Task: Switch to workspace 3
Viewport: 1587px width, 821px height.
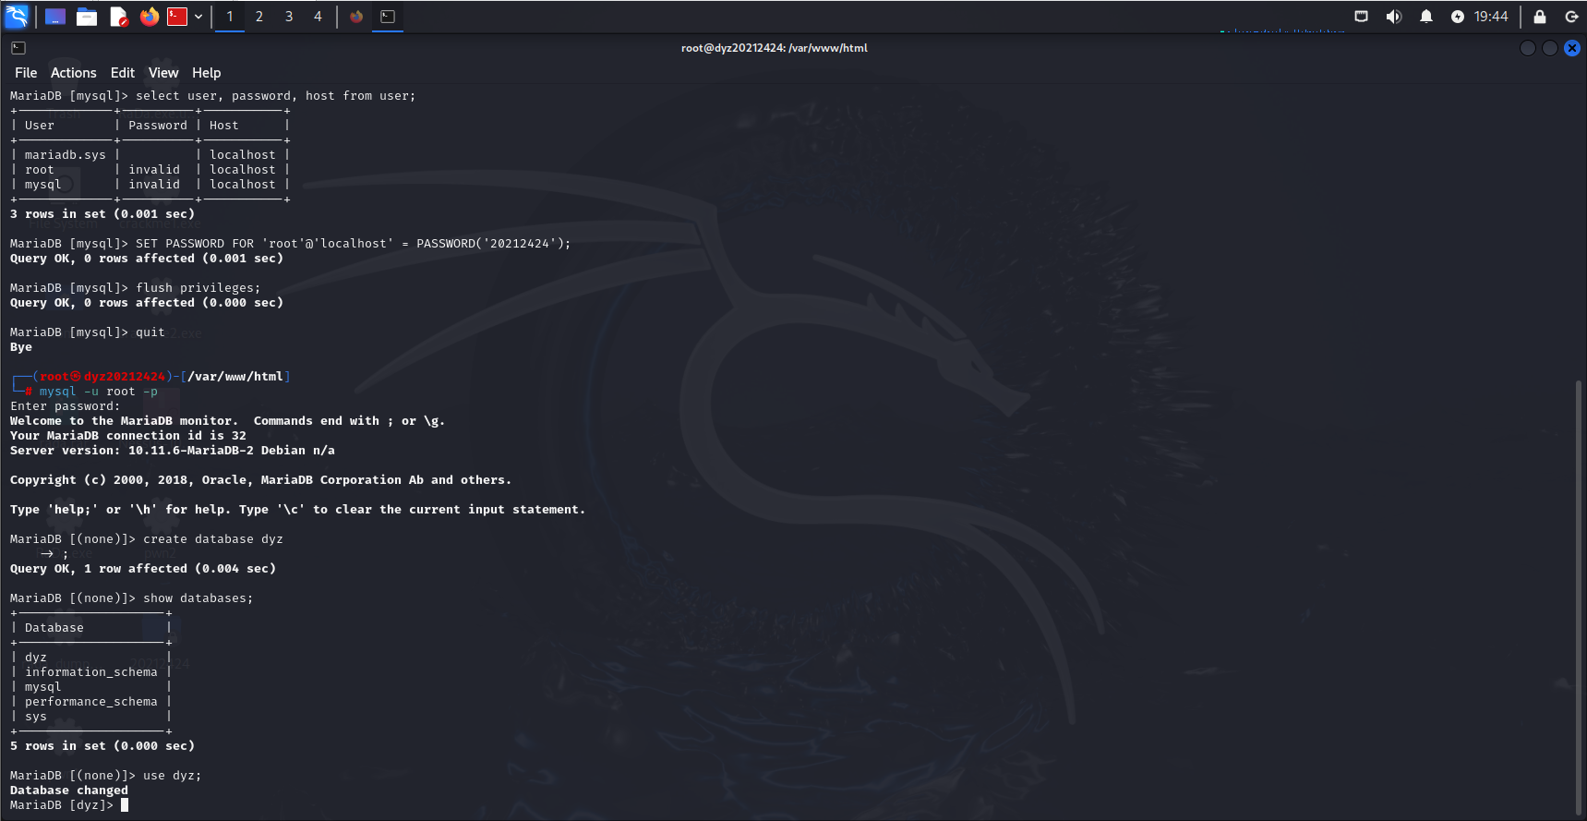Action: pyautogui.click(x=289, y=17)
